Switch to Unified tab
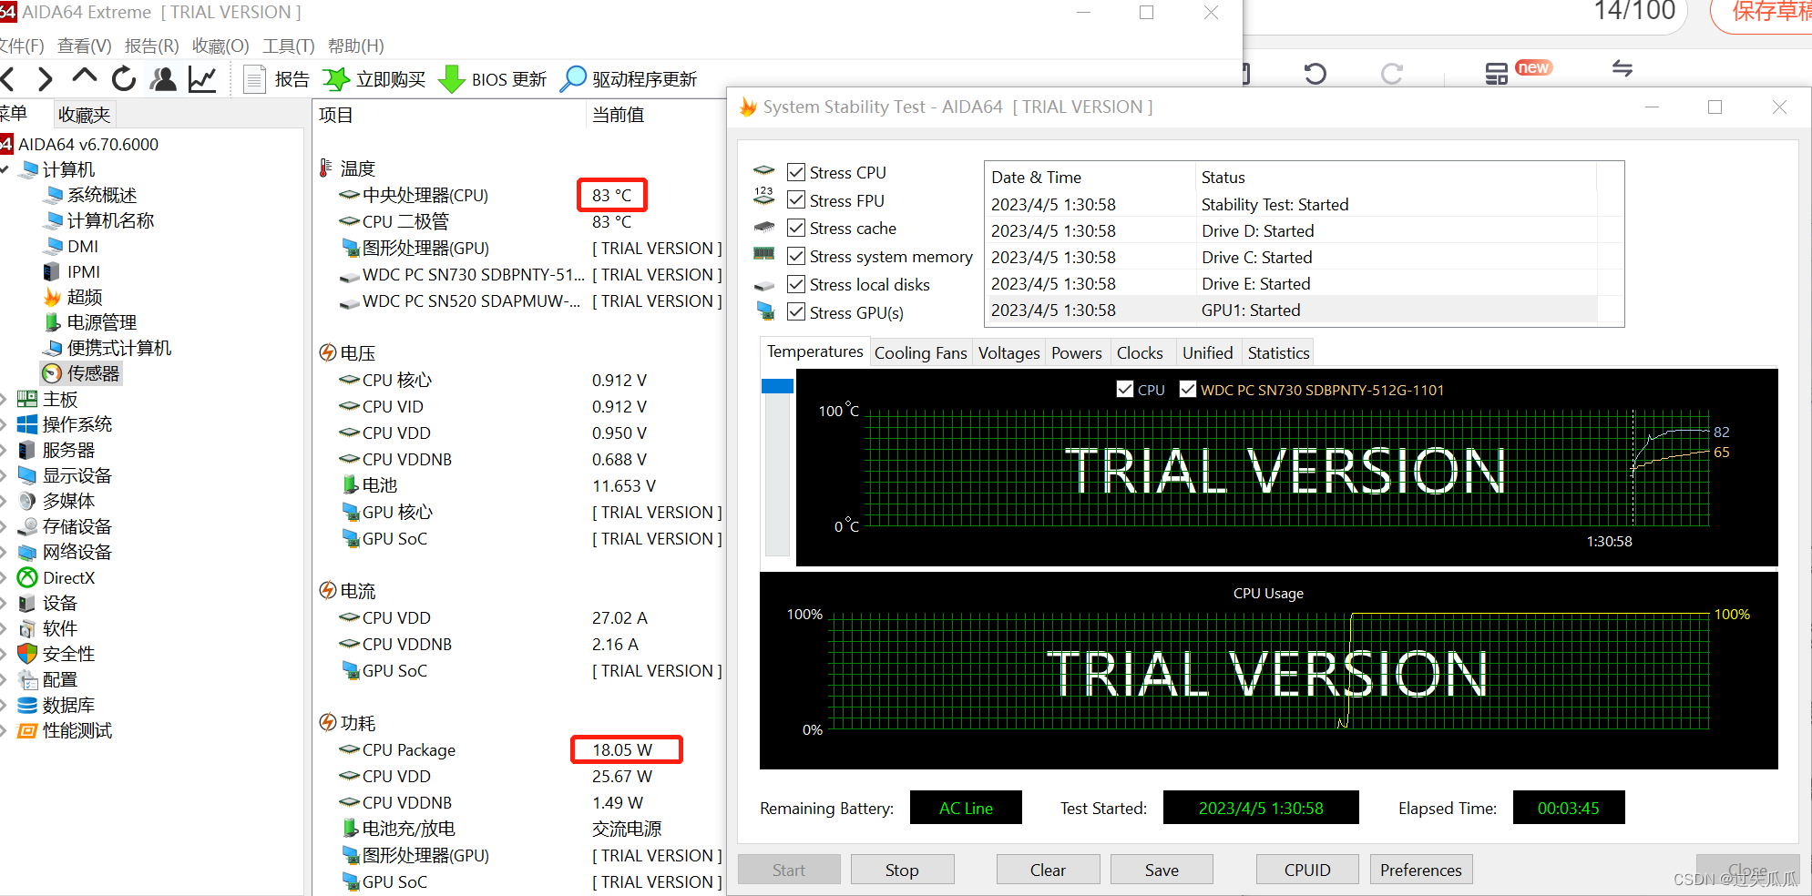 (1207, 352)
